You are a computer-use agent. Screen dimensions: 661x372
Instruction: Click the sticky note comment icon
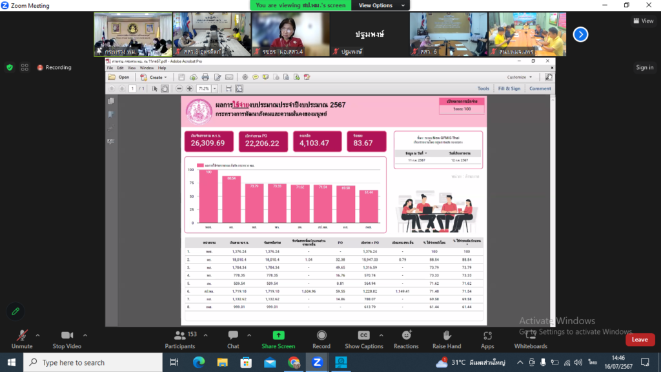tap(256, 77)
